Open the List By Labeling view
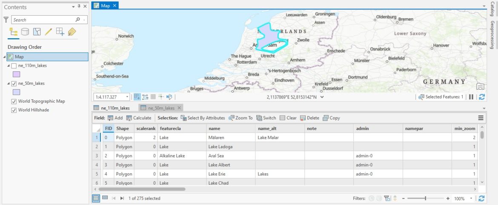 click(72, 32)
